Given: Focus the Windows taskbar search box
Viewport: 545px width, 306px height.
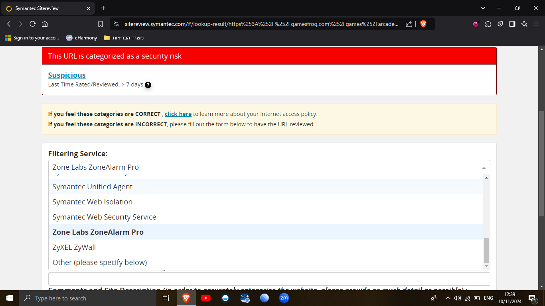Looking at the screenshot, I should click(87, 298).
